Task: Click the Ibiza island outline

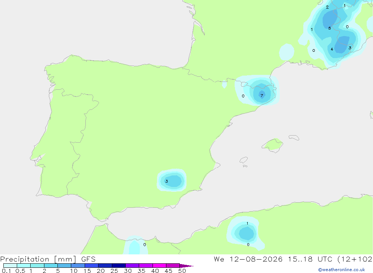Action: (x=244, y=160)
